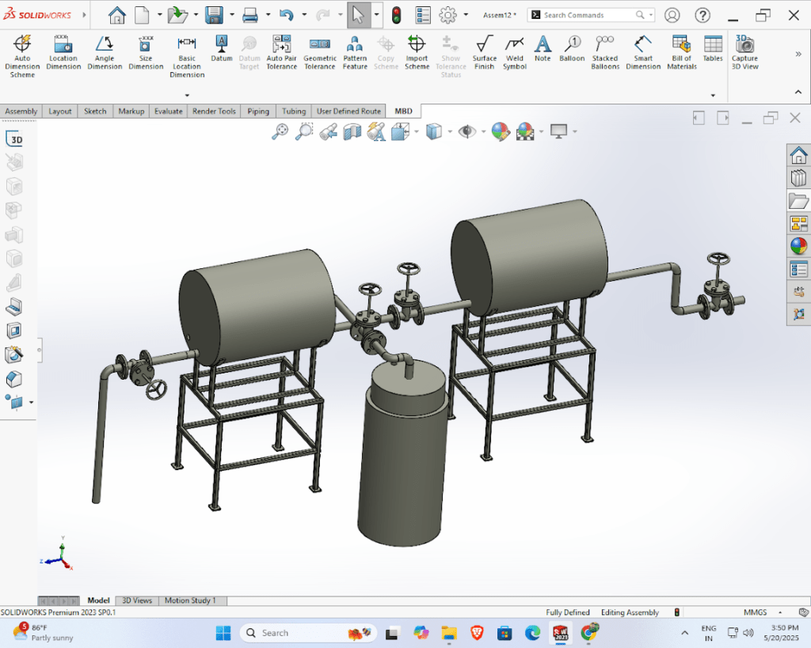
Task: Open the Motion Study 1 tab
Action: (189, 601)
